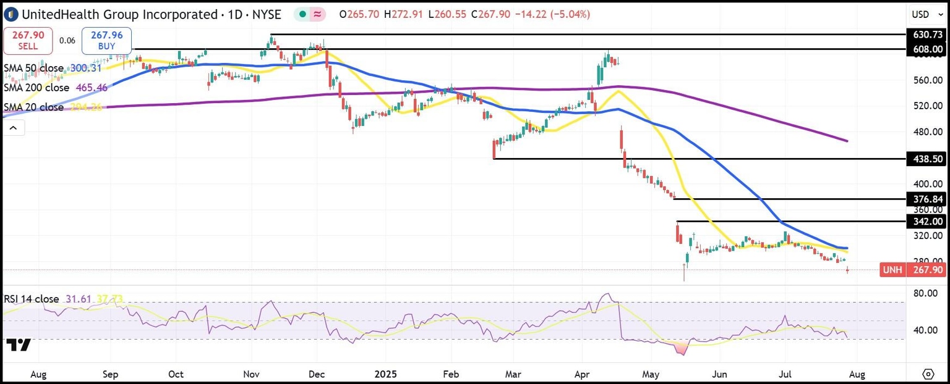Click the pink extended-hours (≈) icon
This screenshot has height=384, width=950.
click(x=317, y=12)
